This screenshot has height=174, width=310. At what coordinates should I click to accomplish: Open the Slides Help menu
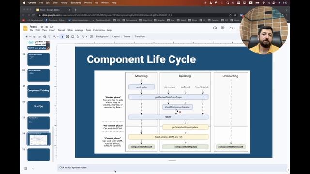pyautogui.click(x=109, y=30)
